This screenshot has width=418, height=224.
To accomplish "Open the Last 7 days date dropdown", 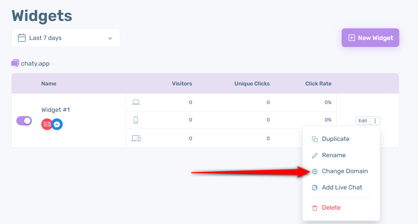I will [66, 38].
